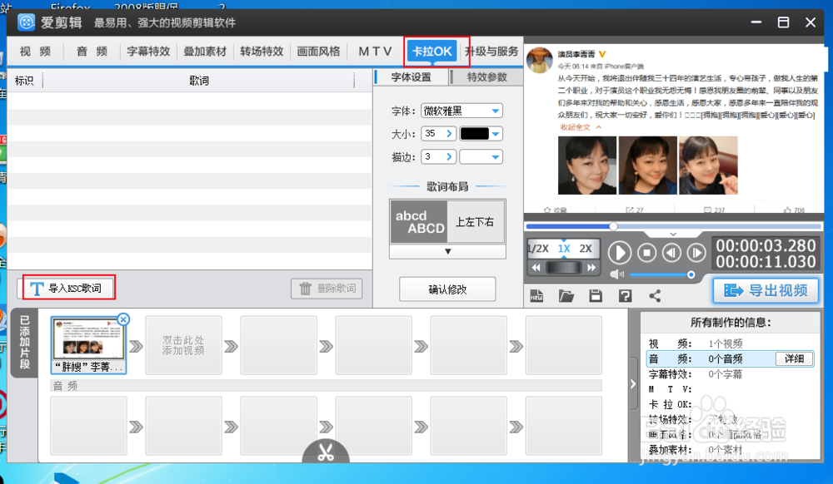Collapse the info panel side arrow
833x484 pixels.
click(633, 384)
